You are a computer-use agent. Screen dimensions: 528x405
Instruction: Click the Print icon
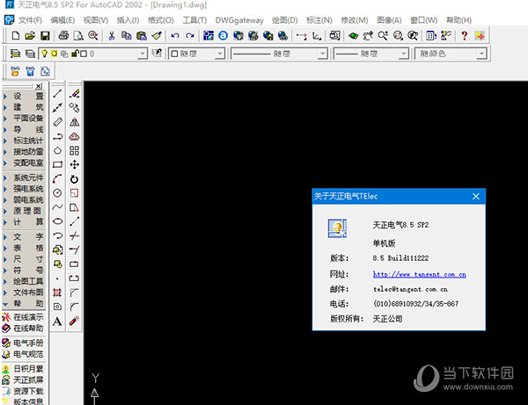point(62,36)
